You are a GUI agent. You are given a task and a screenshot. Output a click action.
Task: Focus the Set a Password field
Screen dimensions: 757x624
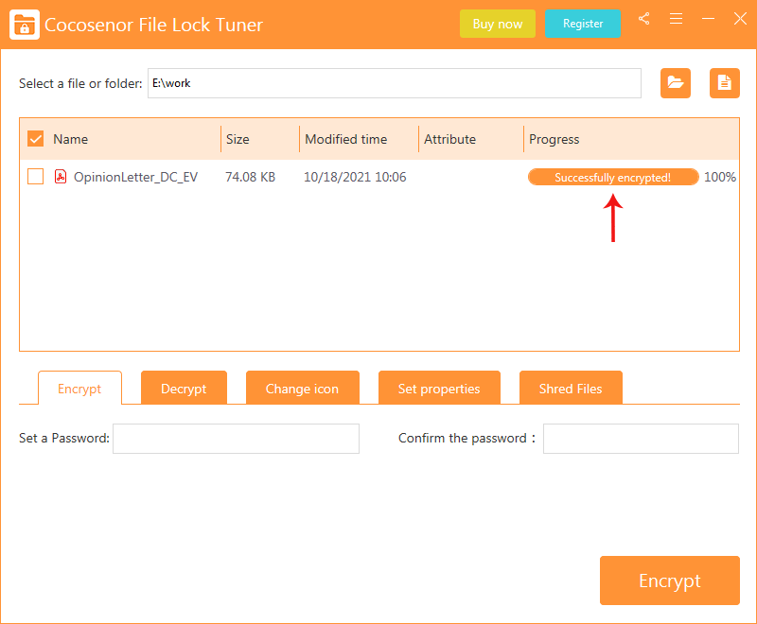pos(236,439)
